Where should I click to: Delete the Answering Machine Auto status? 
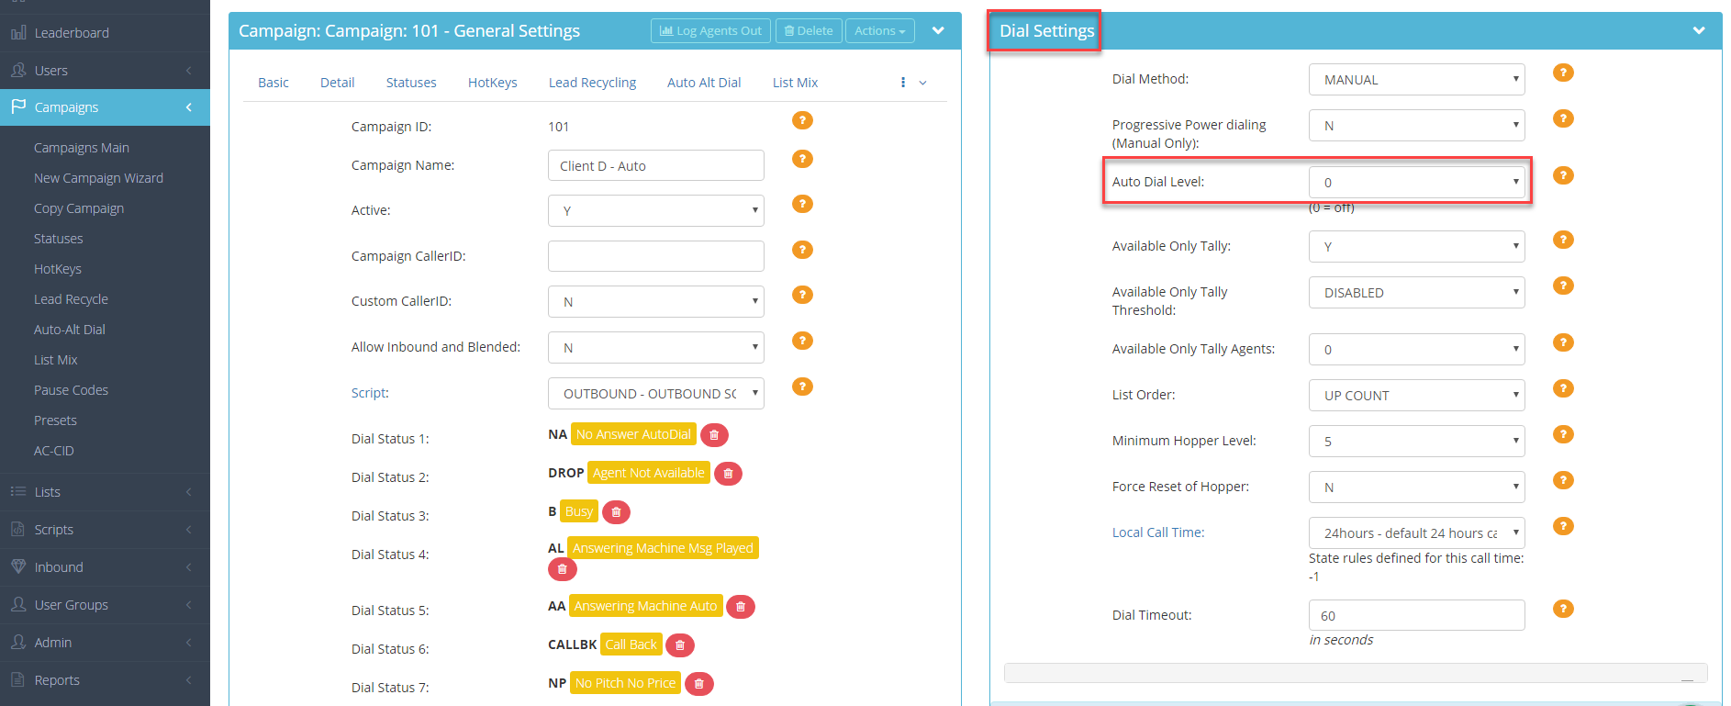(x=740, y=607)
